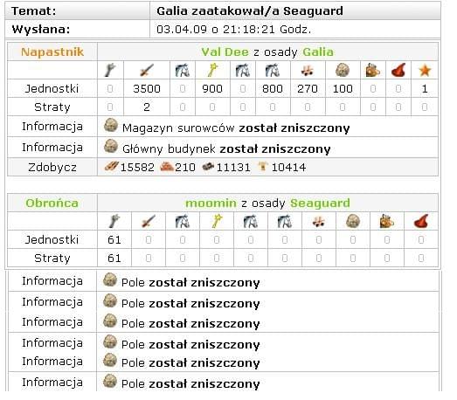The image size is (457, 400).
Task: Click the report subject Galia zaatakował/a Seaguard
Action: (x=250, y=11)
